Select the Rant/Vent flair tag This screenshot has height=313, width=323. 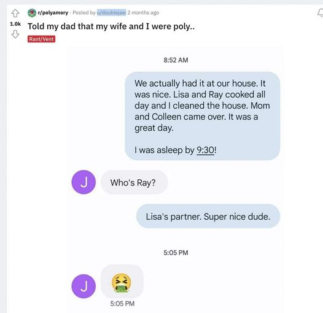click(x=41, y=39)
